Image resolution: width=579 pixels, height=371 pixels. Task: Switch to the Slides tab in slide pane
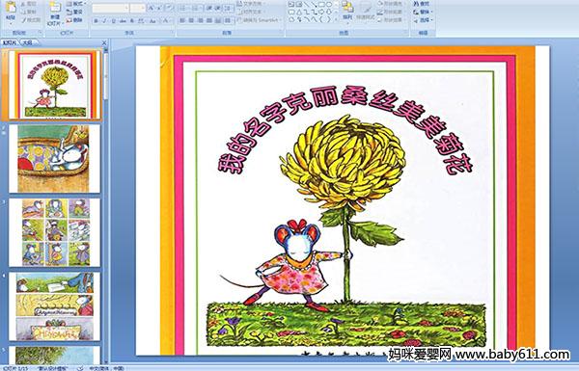(x=10, y=42)
